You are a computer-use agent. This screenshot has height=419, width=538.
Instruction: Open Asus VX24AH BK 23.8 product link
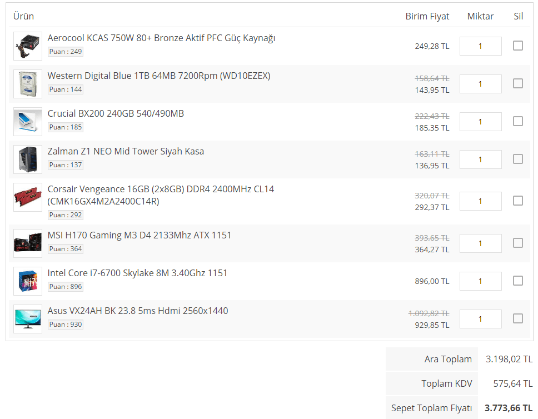click(x=138, y=311)
